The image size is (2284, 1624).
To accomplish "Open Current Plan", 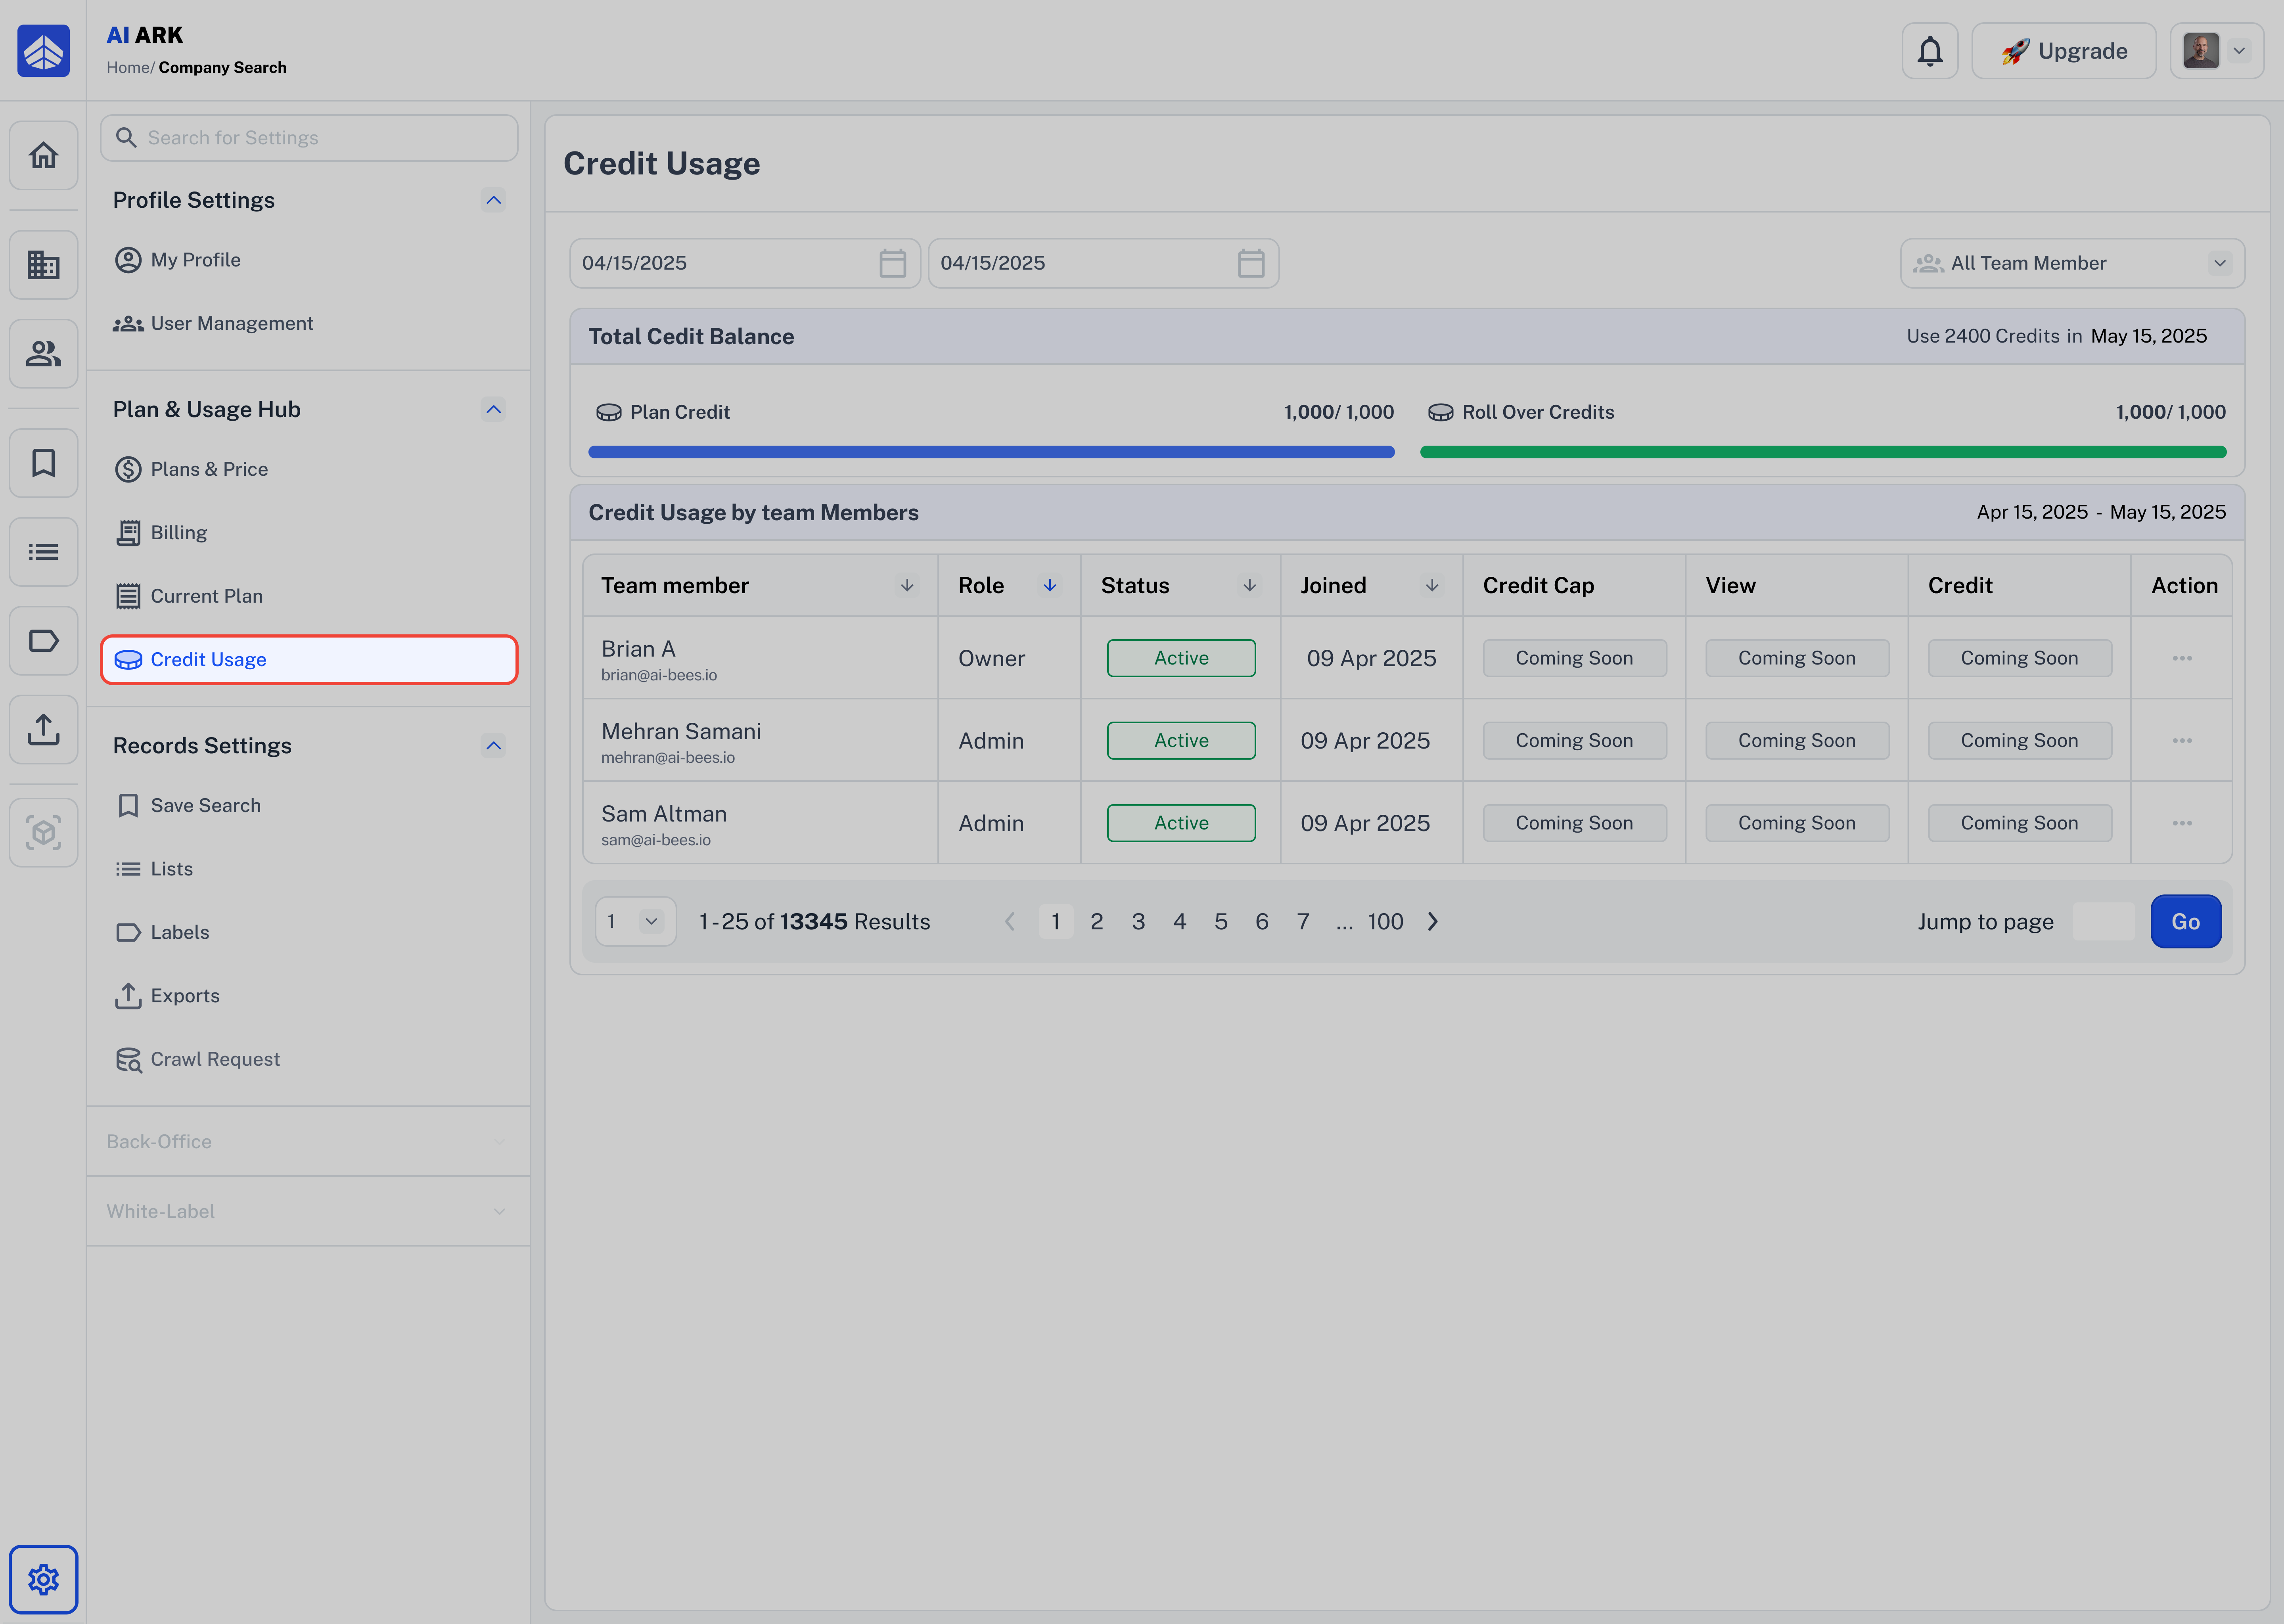I will tap(308, 596).
